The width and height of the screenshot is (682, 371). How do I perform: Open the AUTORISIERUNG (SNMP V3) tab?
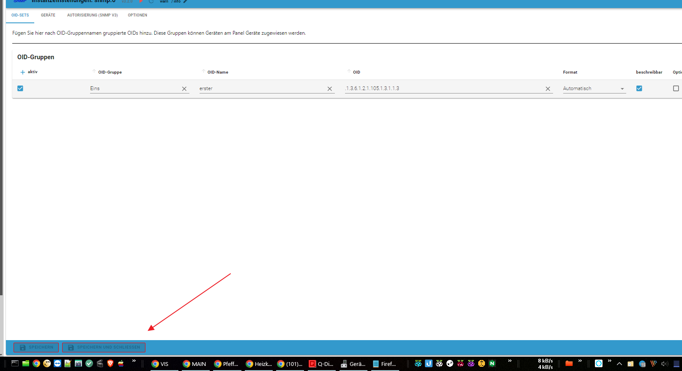point(93,15)
